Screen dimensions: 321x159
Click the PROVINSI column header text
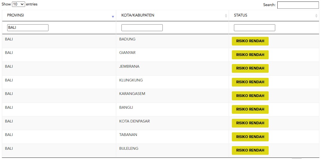point(16,15)
